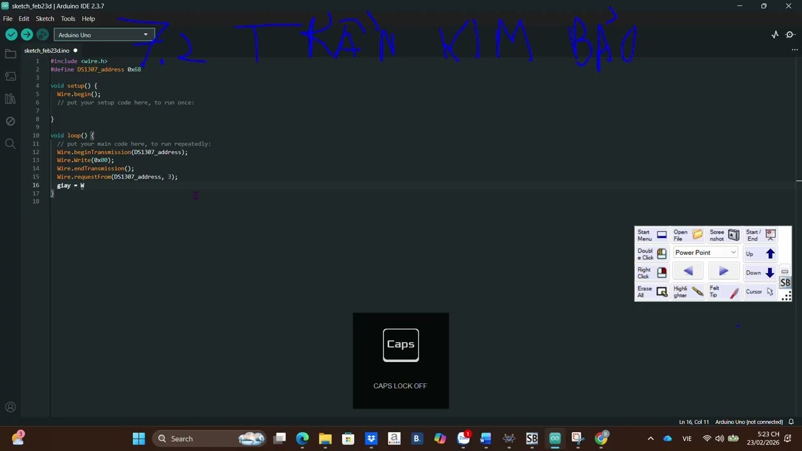Viewport: 802px width, 451px height.
Task: Open the File menu
Action: [x=8, y=19]
